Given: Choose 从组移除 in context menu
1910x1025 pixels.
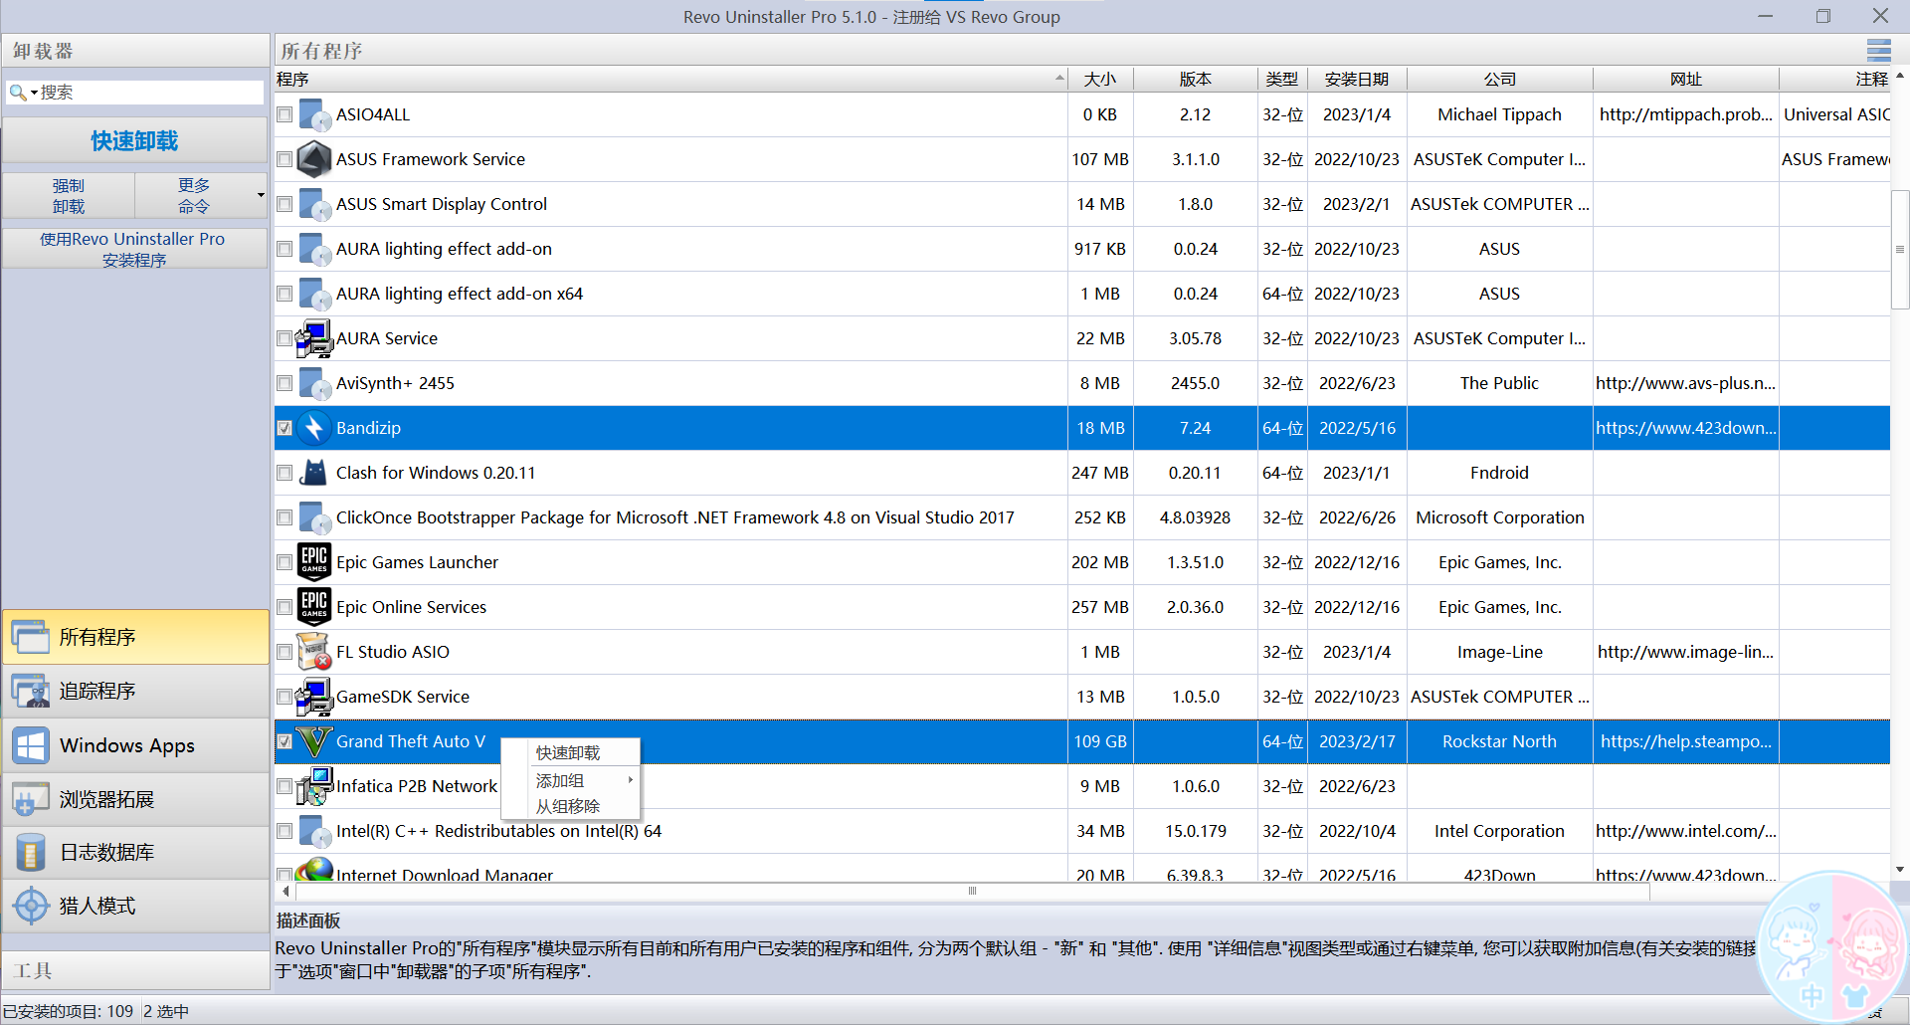Looking at the screenshot, I should [569, 806].
